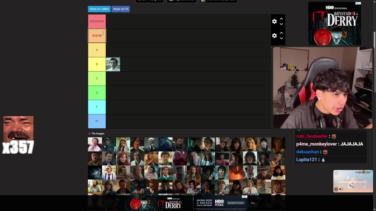Click the cyan F tier label
Viewport: 376px width, 211px height.
(x=97, y=107)
